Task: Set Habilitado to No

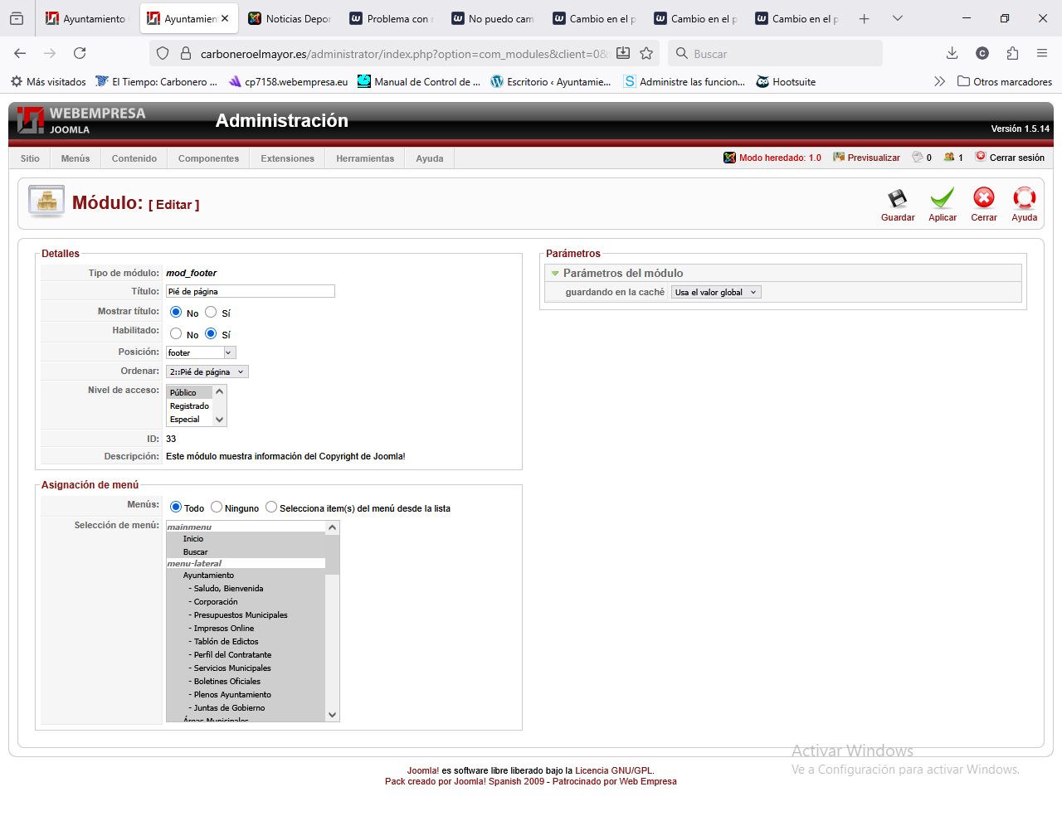Action: coord(176,333)
